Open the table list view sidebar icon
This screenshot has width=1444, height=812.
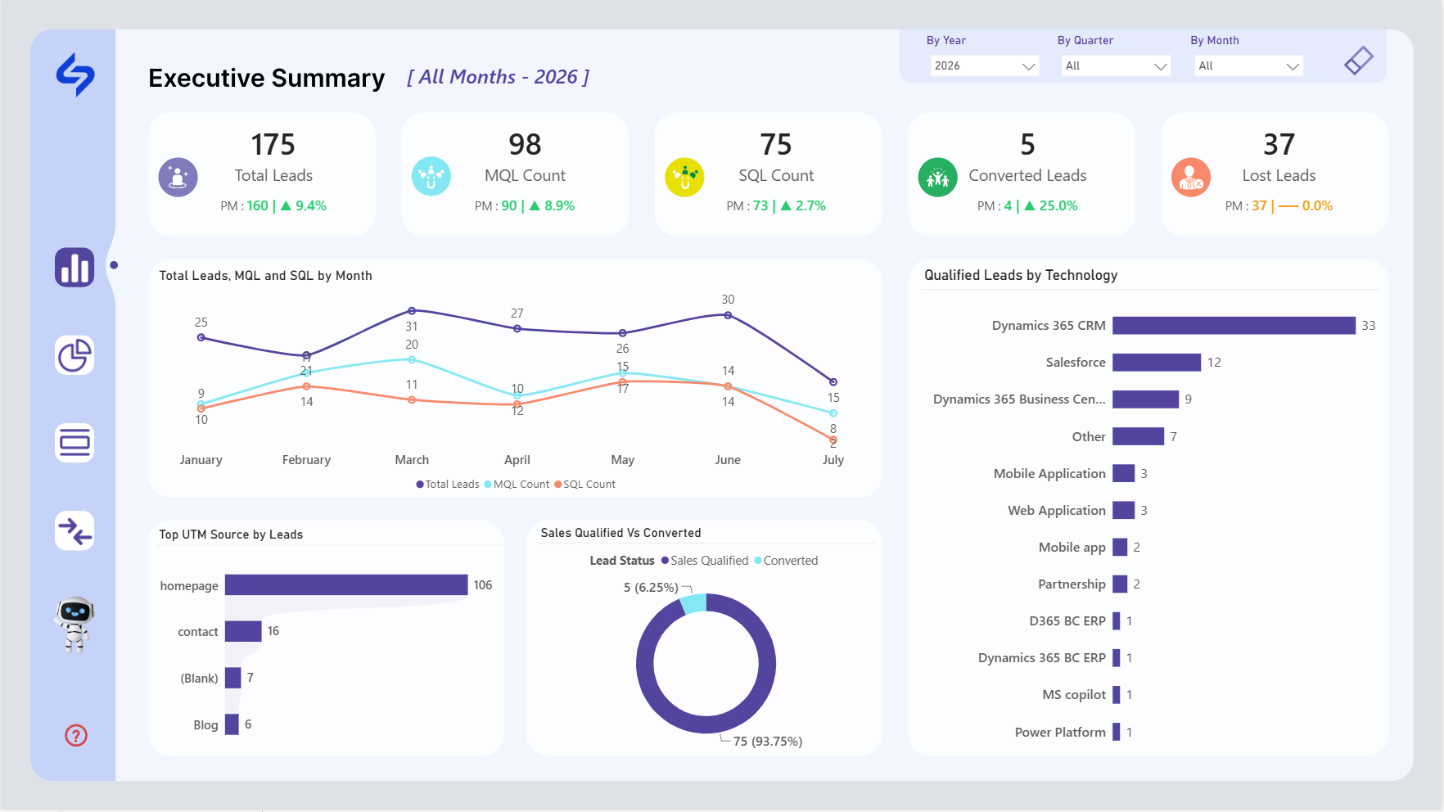(x=74, y=443)
